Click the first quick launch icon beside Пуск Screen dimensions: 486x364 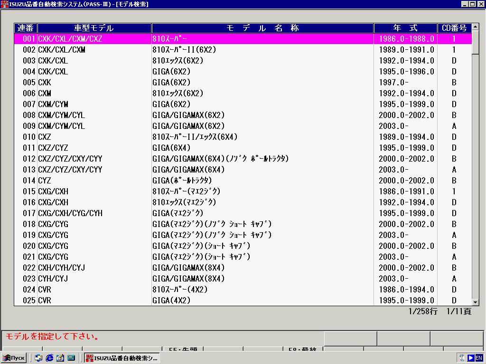tap(38, 358)
